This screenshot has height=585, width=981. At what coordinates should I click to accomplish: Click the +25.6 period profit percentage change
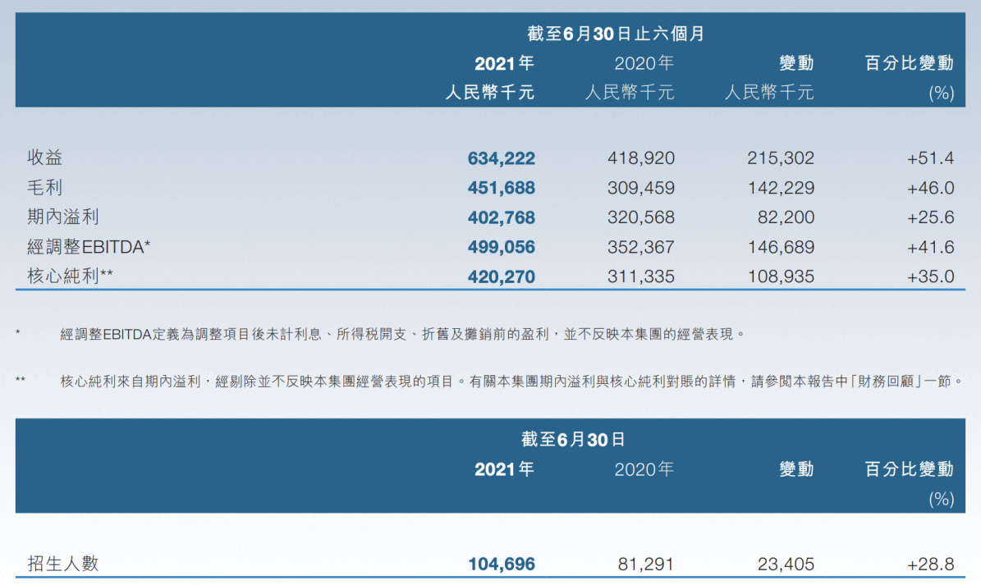[x=930, y=217]
